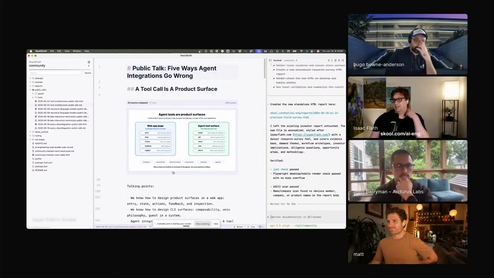This screenshot has width=494, height=278.
Task: Toggle the Recent checkbox in sidebar
Action: click(x=83, y=73)
